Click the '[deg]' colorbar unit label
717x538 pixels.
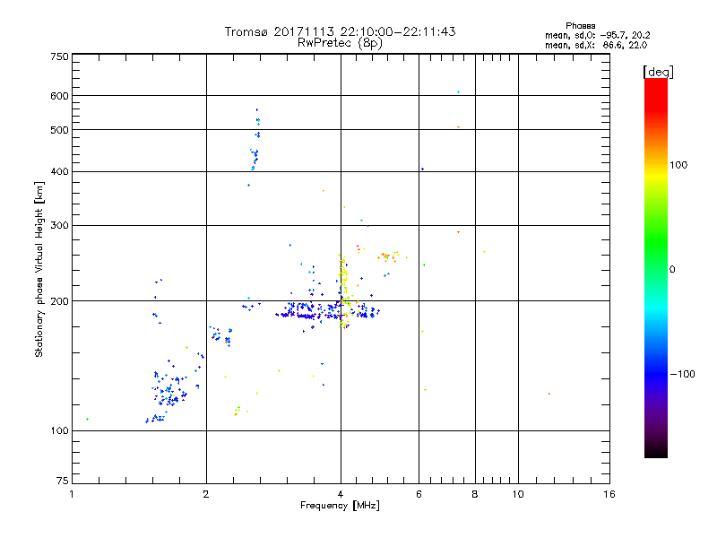click(658, 72)
